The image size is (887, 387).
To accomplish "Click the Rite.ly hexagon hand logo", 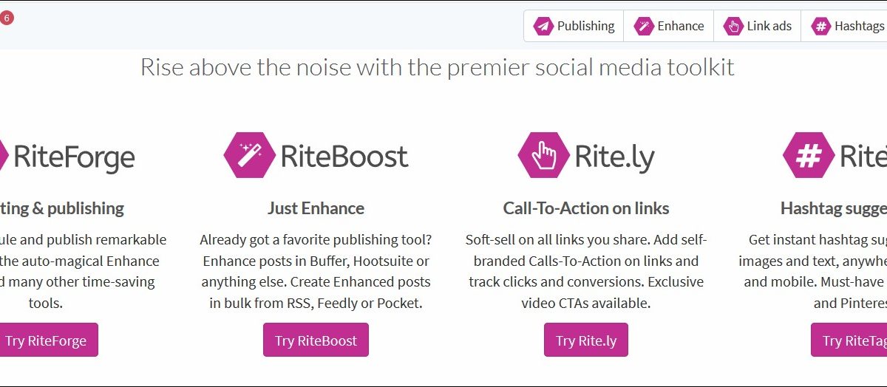I will pos(543,156).
